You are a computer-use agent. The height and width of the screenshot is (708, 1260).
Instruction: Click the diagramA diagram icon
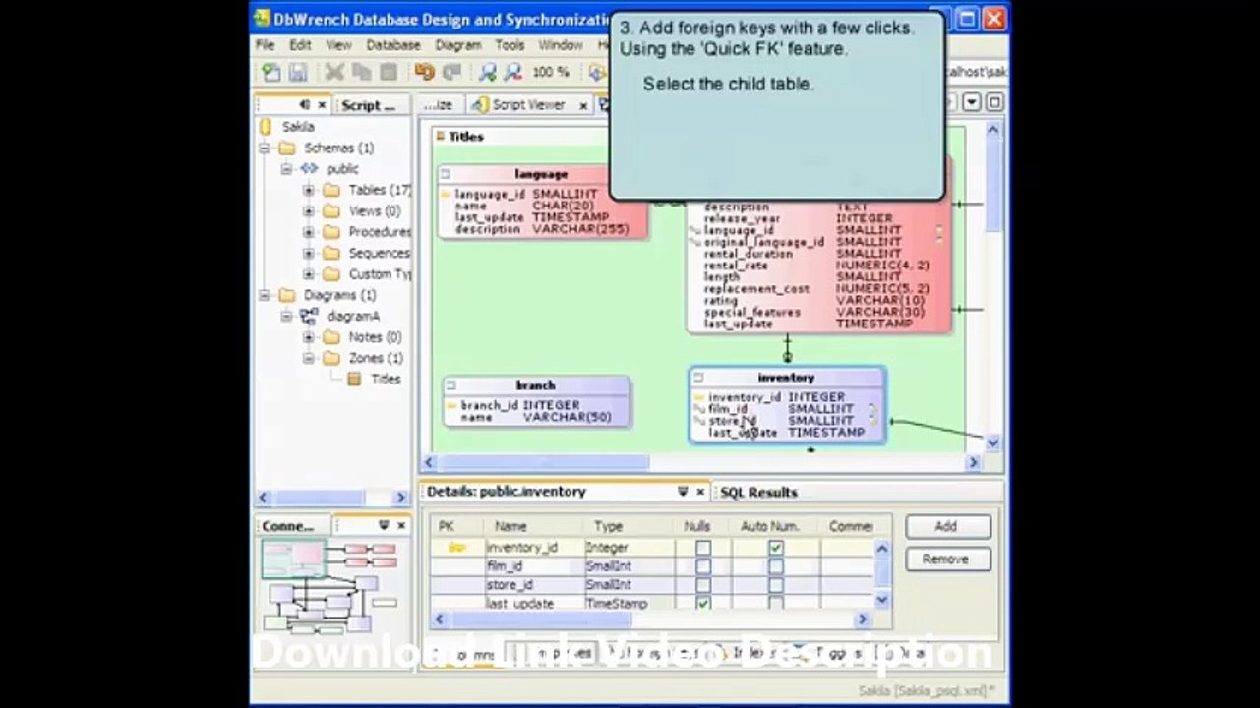click(309, 316)
